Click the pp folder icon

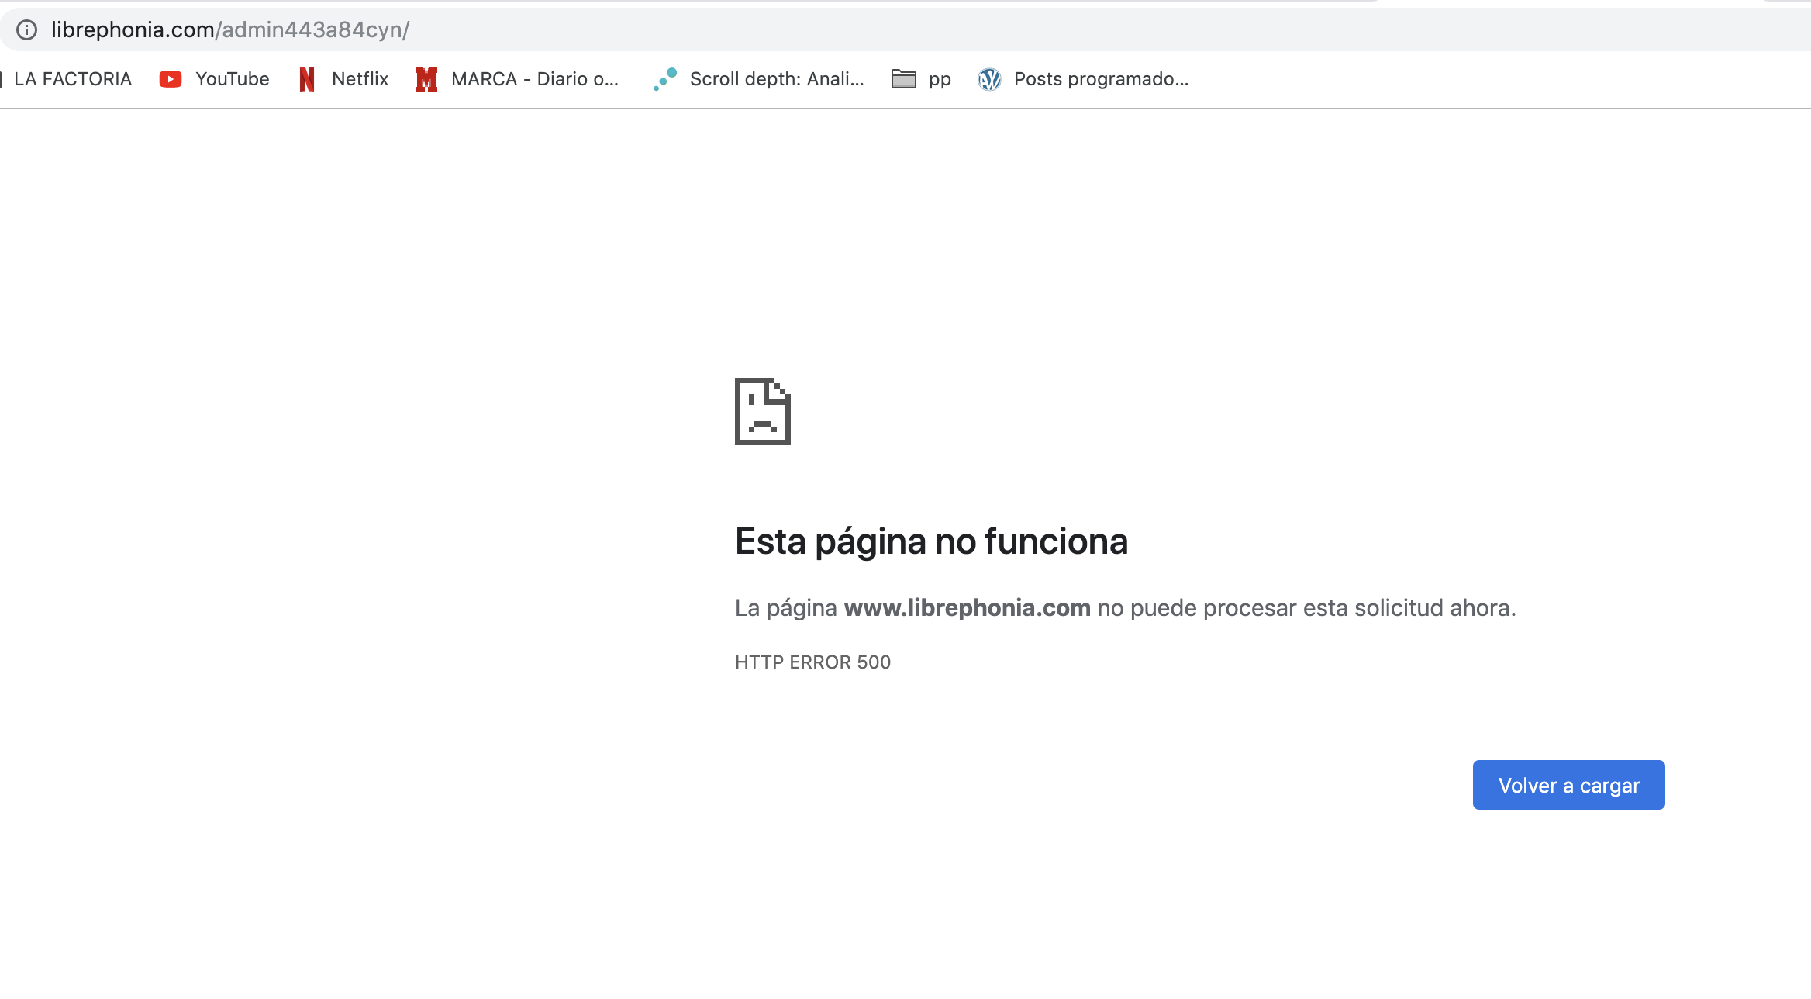(x=904, y=79)
